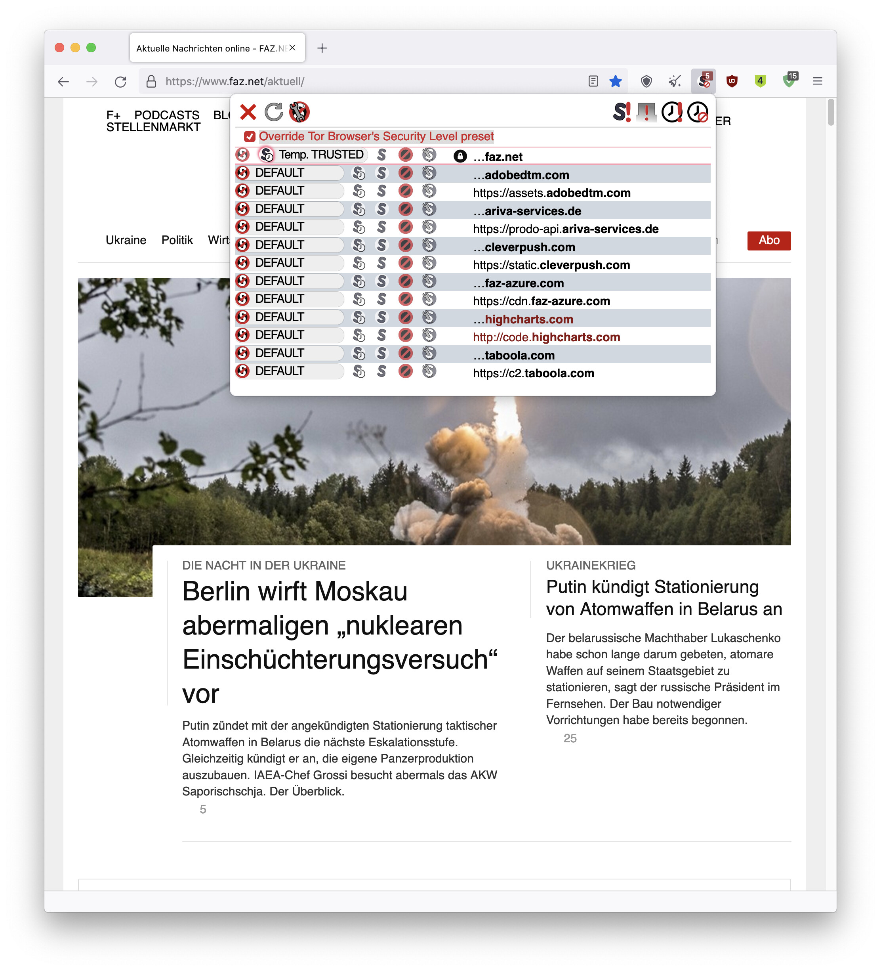Click the NoScript popup reload icon

(273, 112)
